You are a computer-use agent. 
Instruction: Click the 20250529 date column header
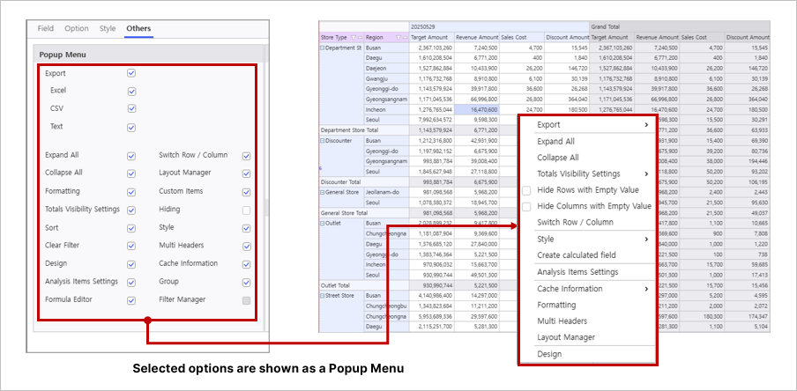499,26
